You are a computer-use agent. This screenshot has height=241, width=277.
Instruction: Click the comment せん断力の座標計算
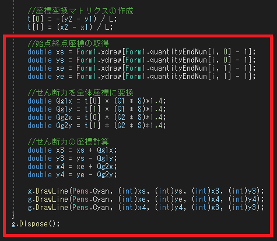[68, 142]
